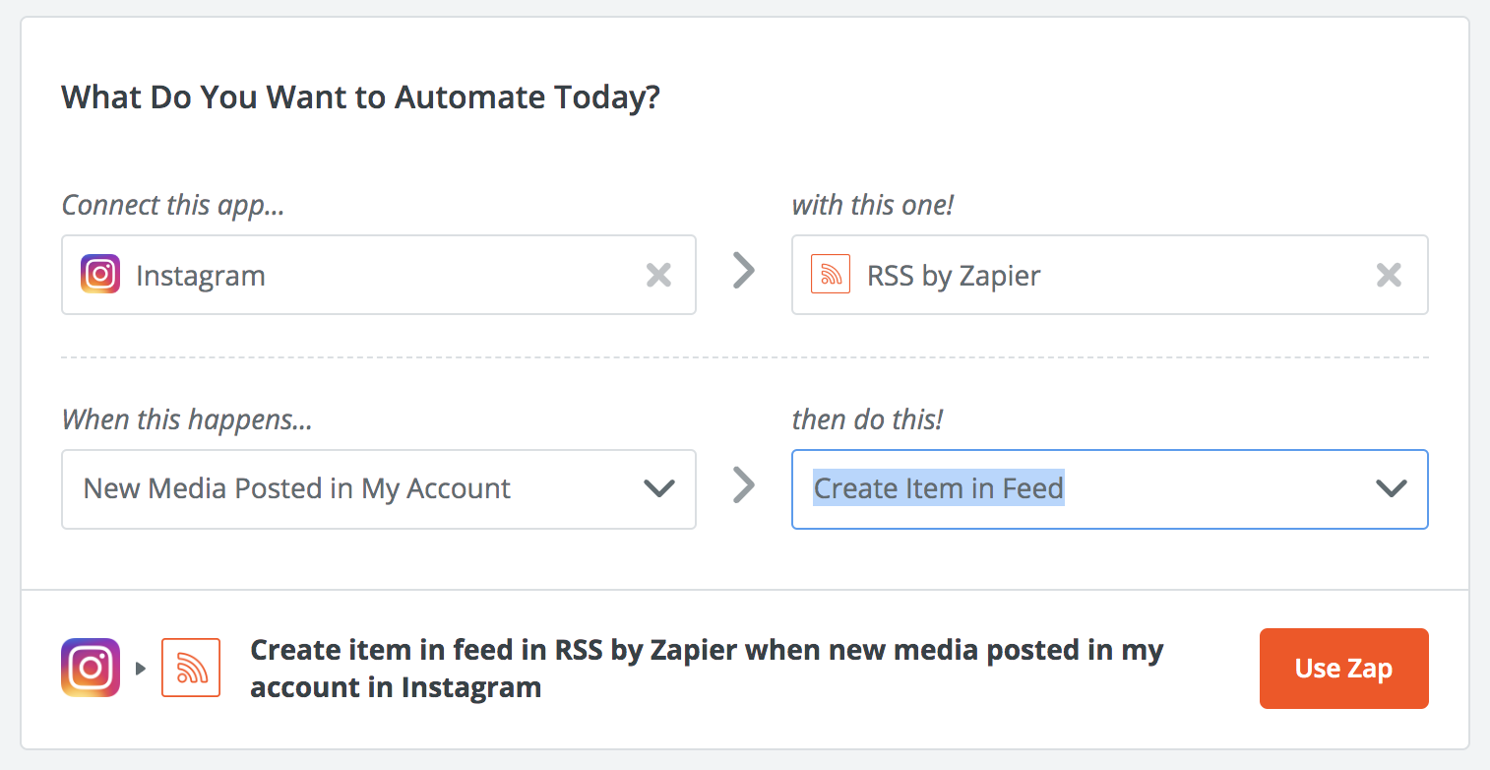Screen dimensions: 1490x770
Task: Click the arrow between the two app fields
Action: (x=744, y=271)
